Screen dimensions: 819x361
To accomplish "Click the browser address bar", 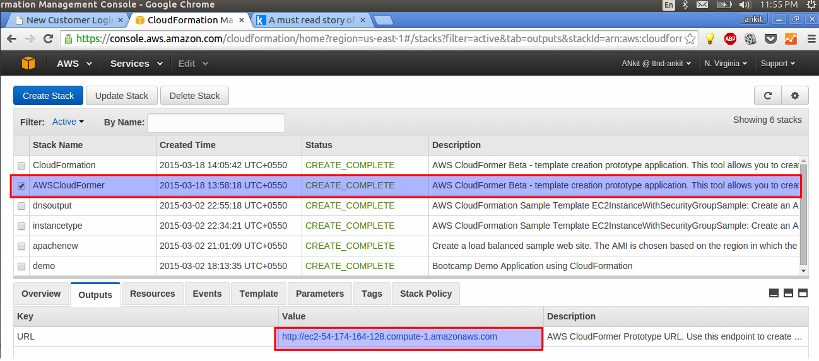I will (379, 39).
